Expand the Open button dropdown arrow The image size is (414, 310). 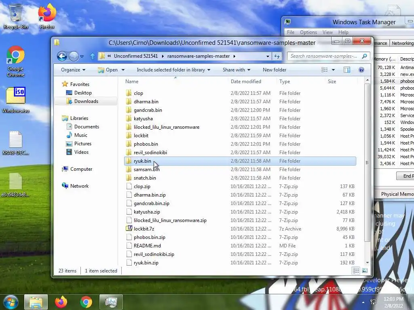click(123, 70)
